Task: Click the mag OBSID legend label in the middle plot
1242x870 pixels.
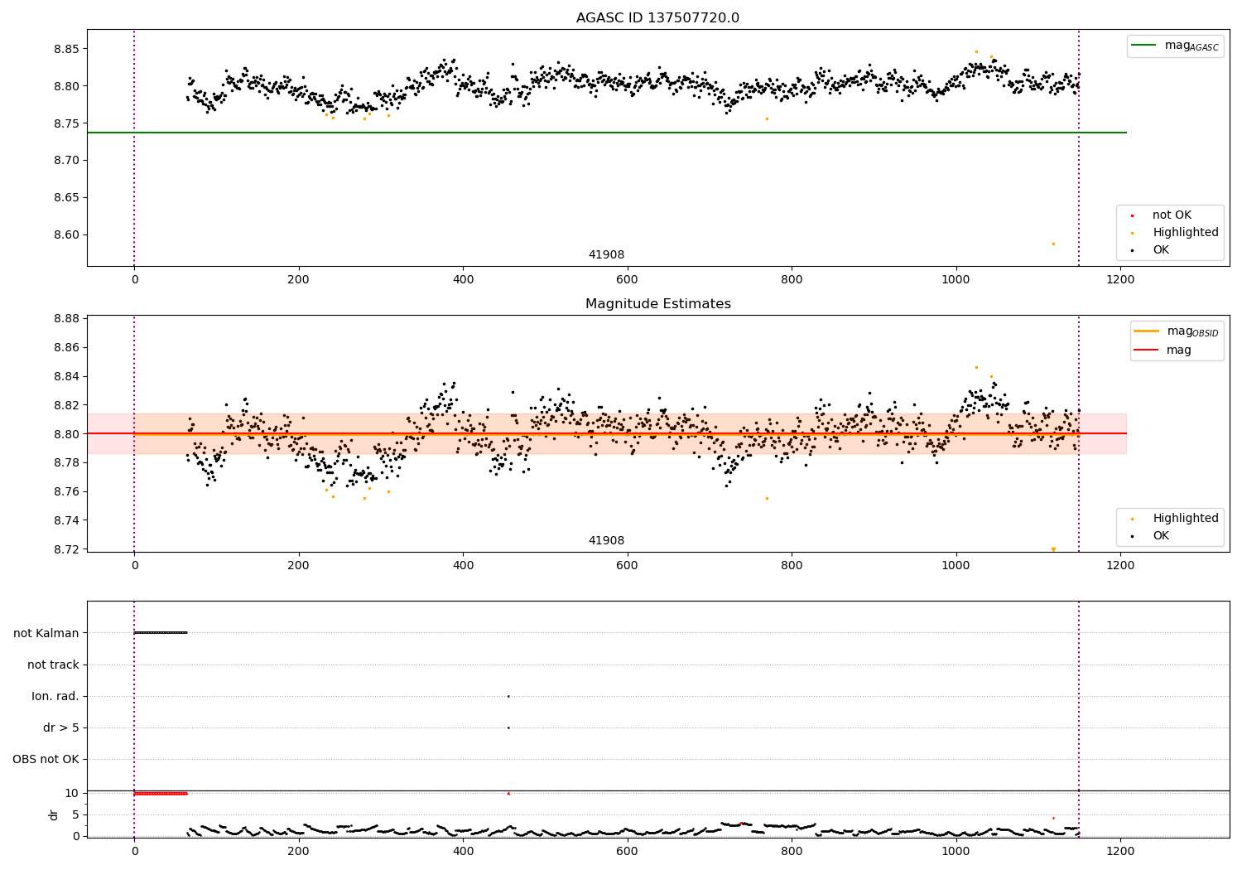Action: tap(1192, 331)
